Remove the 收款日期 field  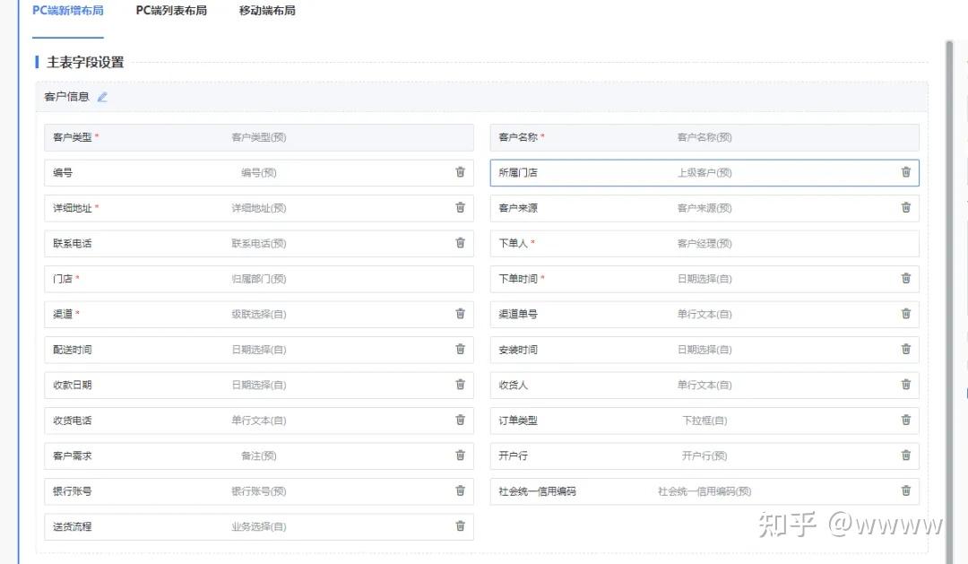point(460,385)
